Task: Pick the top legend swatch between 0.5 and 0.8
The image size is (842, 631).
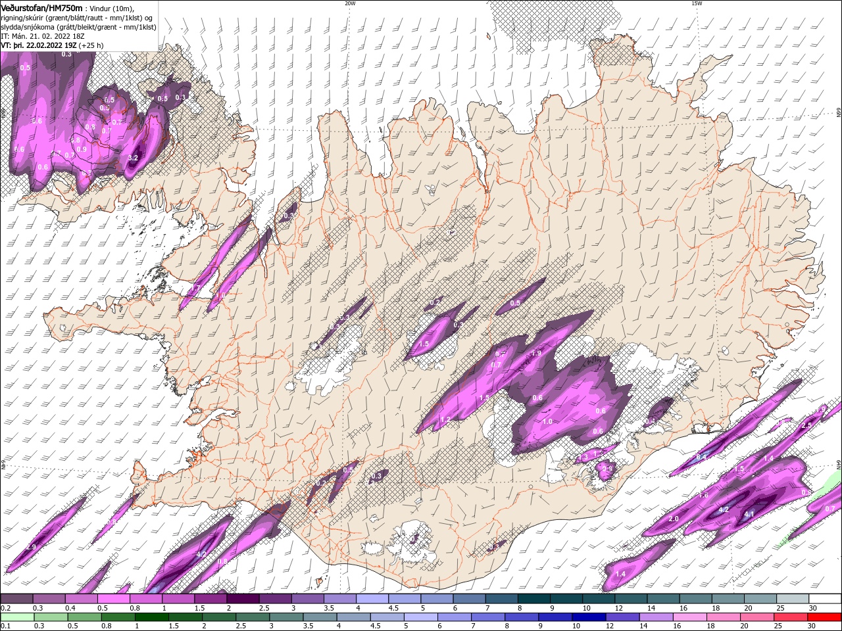Action: (113, 599)
